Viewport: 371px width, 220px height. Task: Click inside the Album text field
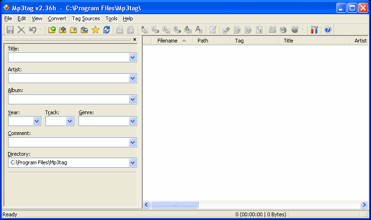tap(69, 100)
